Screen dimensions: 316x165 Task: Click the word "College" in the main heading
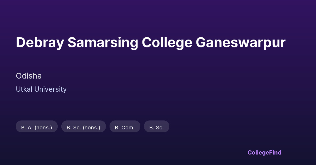167,42
